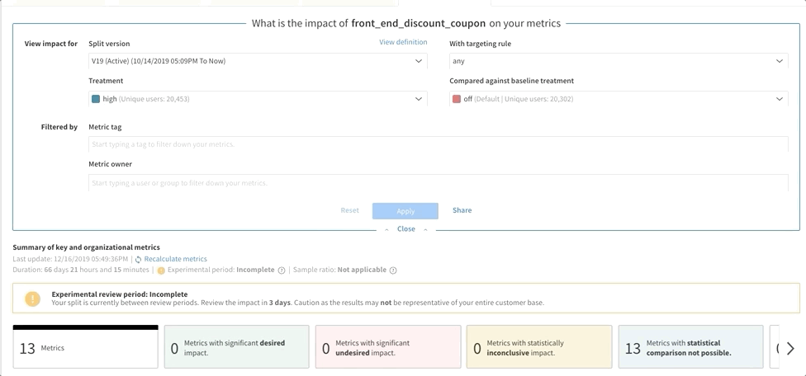Click the up caret right of Close
The height and width of the screenshot is (376, 806).
425,230
